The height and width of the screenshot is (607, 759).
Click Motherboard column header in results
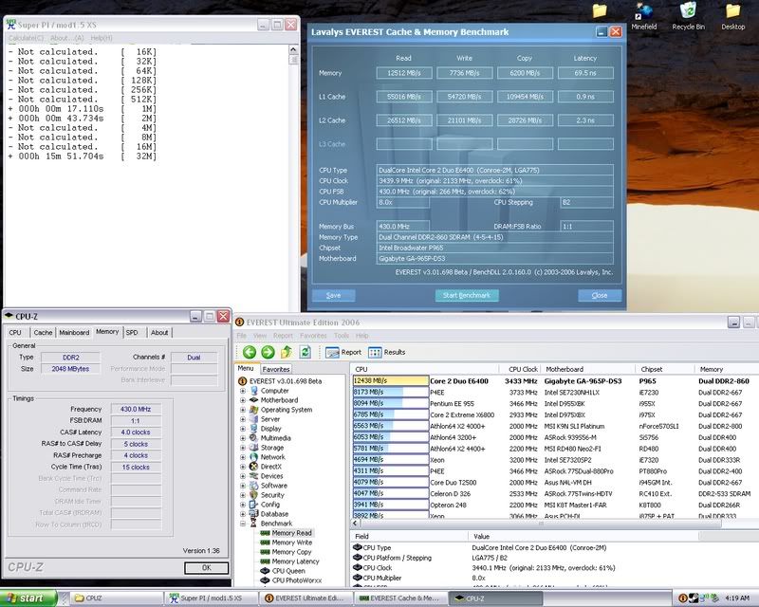coord(587,369)
